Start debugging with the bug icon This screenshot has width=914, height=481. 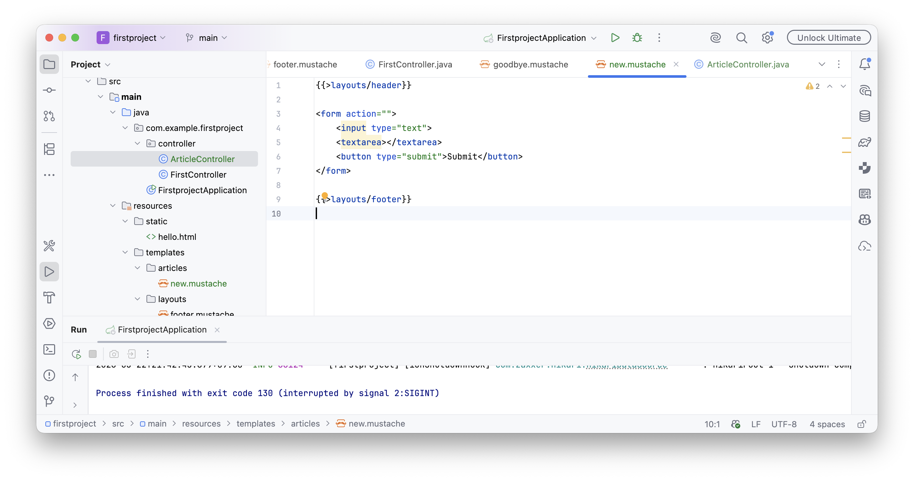637,38
